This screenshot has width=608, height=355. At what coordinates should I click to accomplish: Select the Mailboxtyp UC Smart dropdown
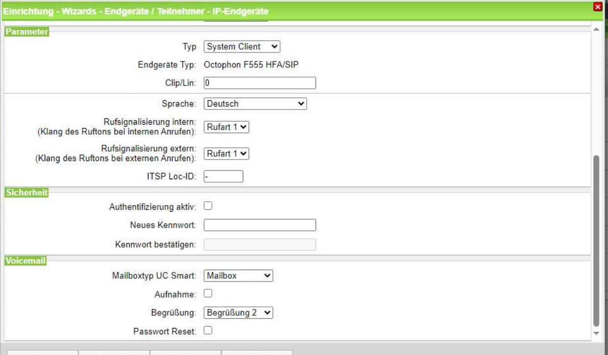point(238,276)
